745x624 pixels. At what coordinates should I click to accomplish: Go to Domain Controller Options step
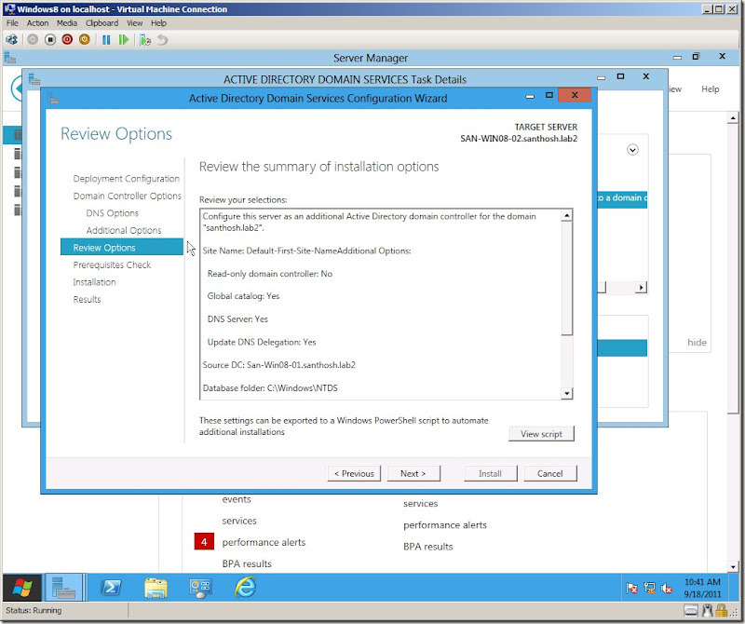click(128, 196)
